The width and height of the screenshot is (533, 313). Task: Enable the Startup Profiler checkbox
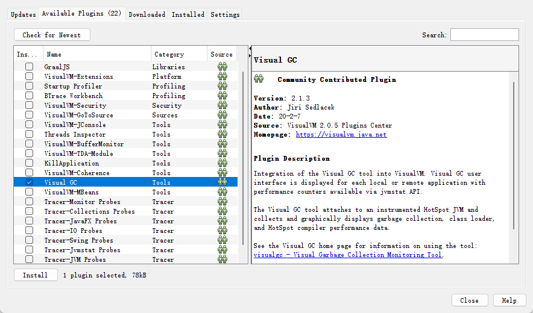point(29,86)
